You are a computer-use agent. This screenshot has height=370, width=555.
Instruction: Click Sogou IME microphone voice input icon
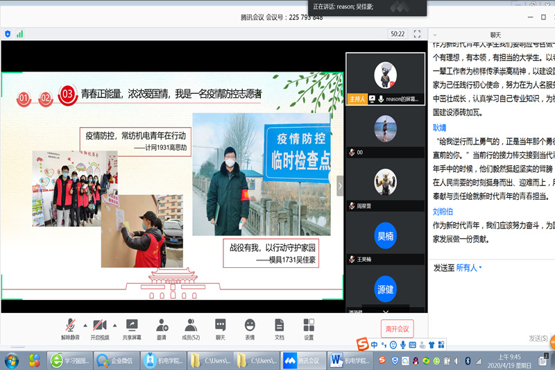pos(403,344)
